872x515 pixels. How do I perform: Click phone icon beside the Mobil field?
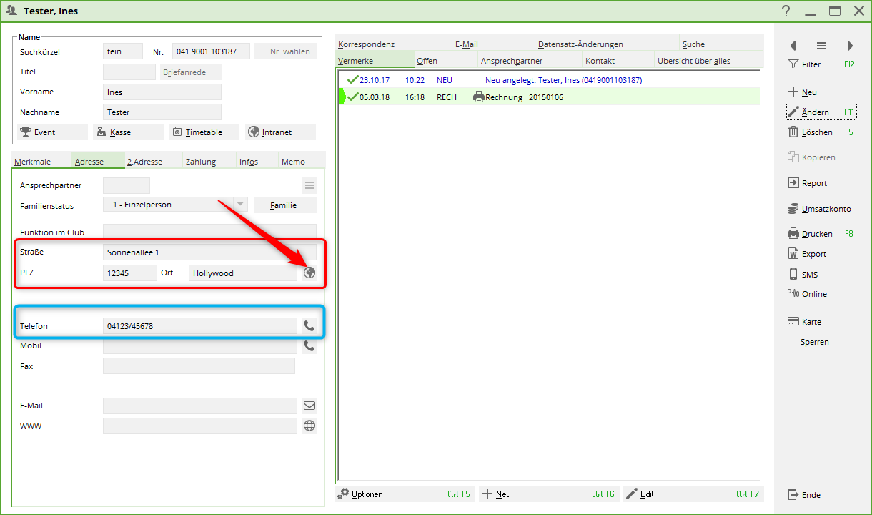tap(309, 346)
